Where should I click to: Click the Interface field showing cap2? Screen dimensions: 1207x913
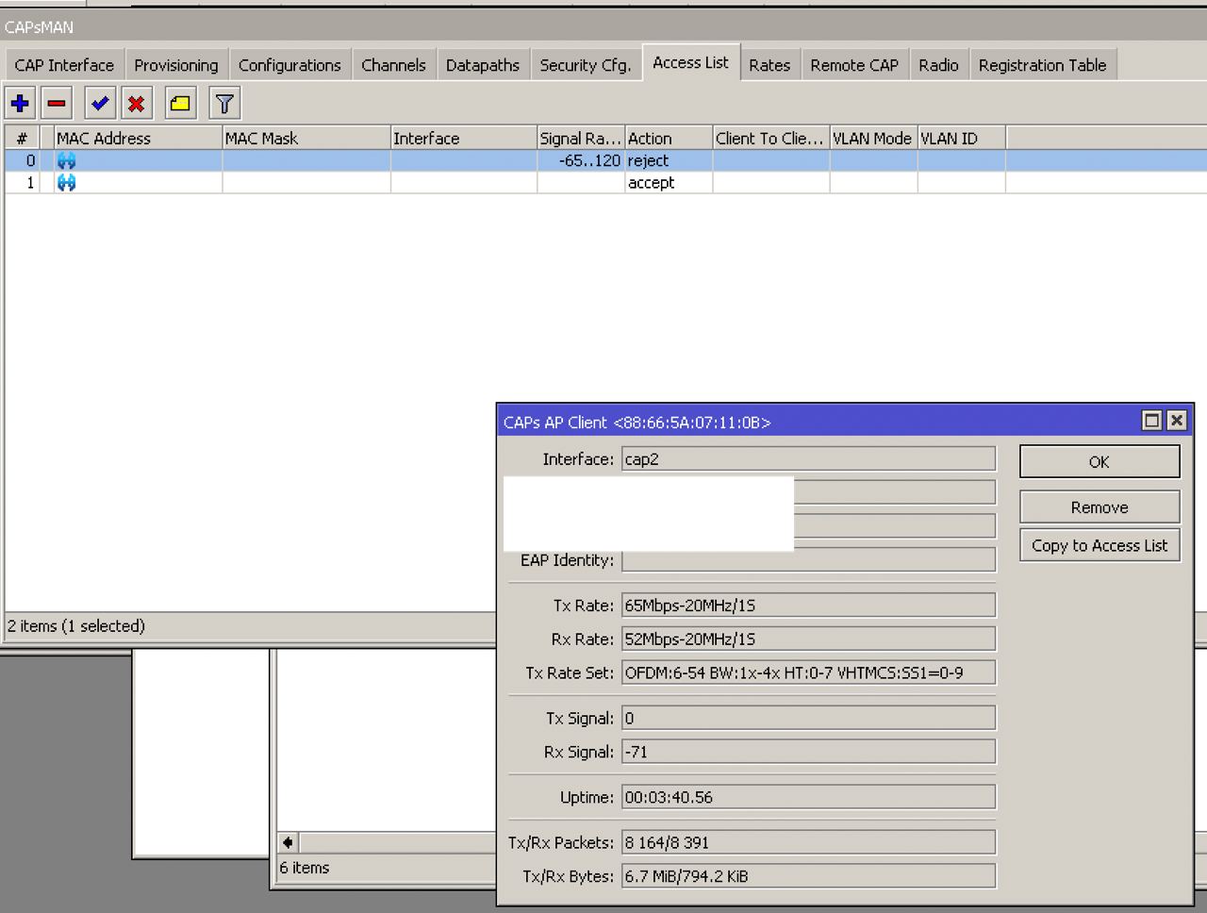(808, 459)
